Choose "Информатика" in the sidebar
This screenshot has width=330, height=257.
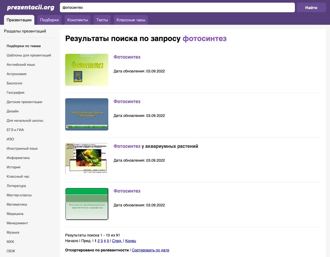[x=18, y=158]
